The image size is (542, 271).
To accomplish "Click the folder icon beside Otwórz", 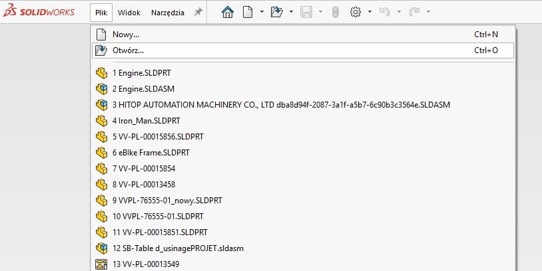I will tap(101, 50).
